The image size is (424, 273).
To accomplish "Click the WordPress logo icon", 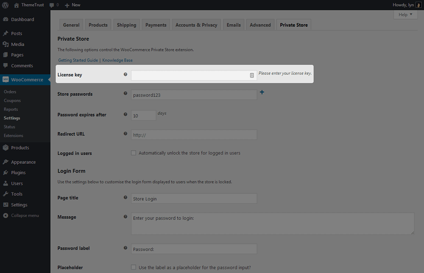I will click(x=5, y=5).
